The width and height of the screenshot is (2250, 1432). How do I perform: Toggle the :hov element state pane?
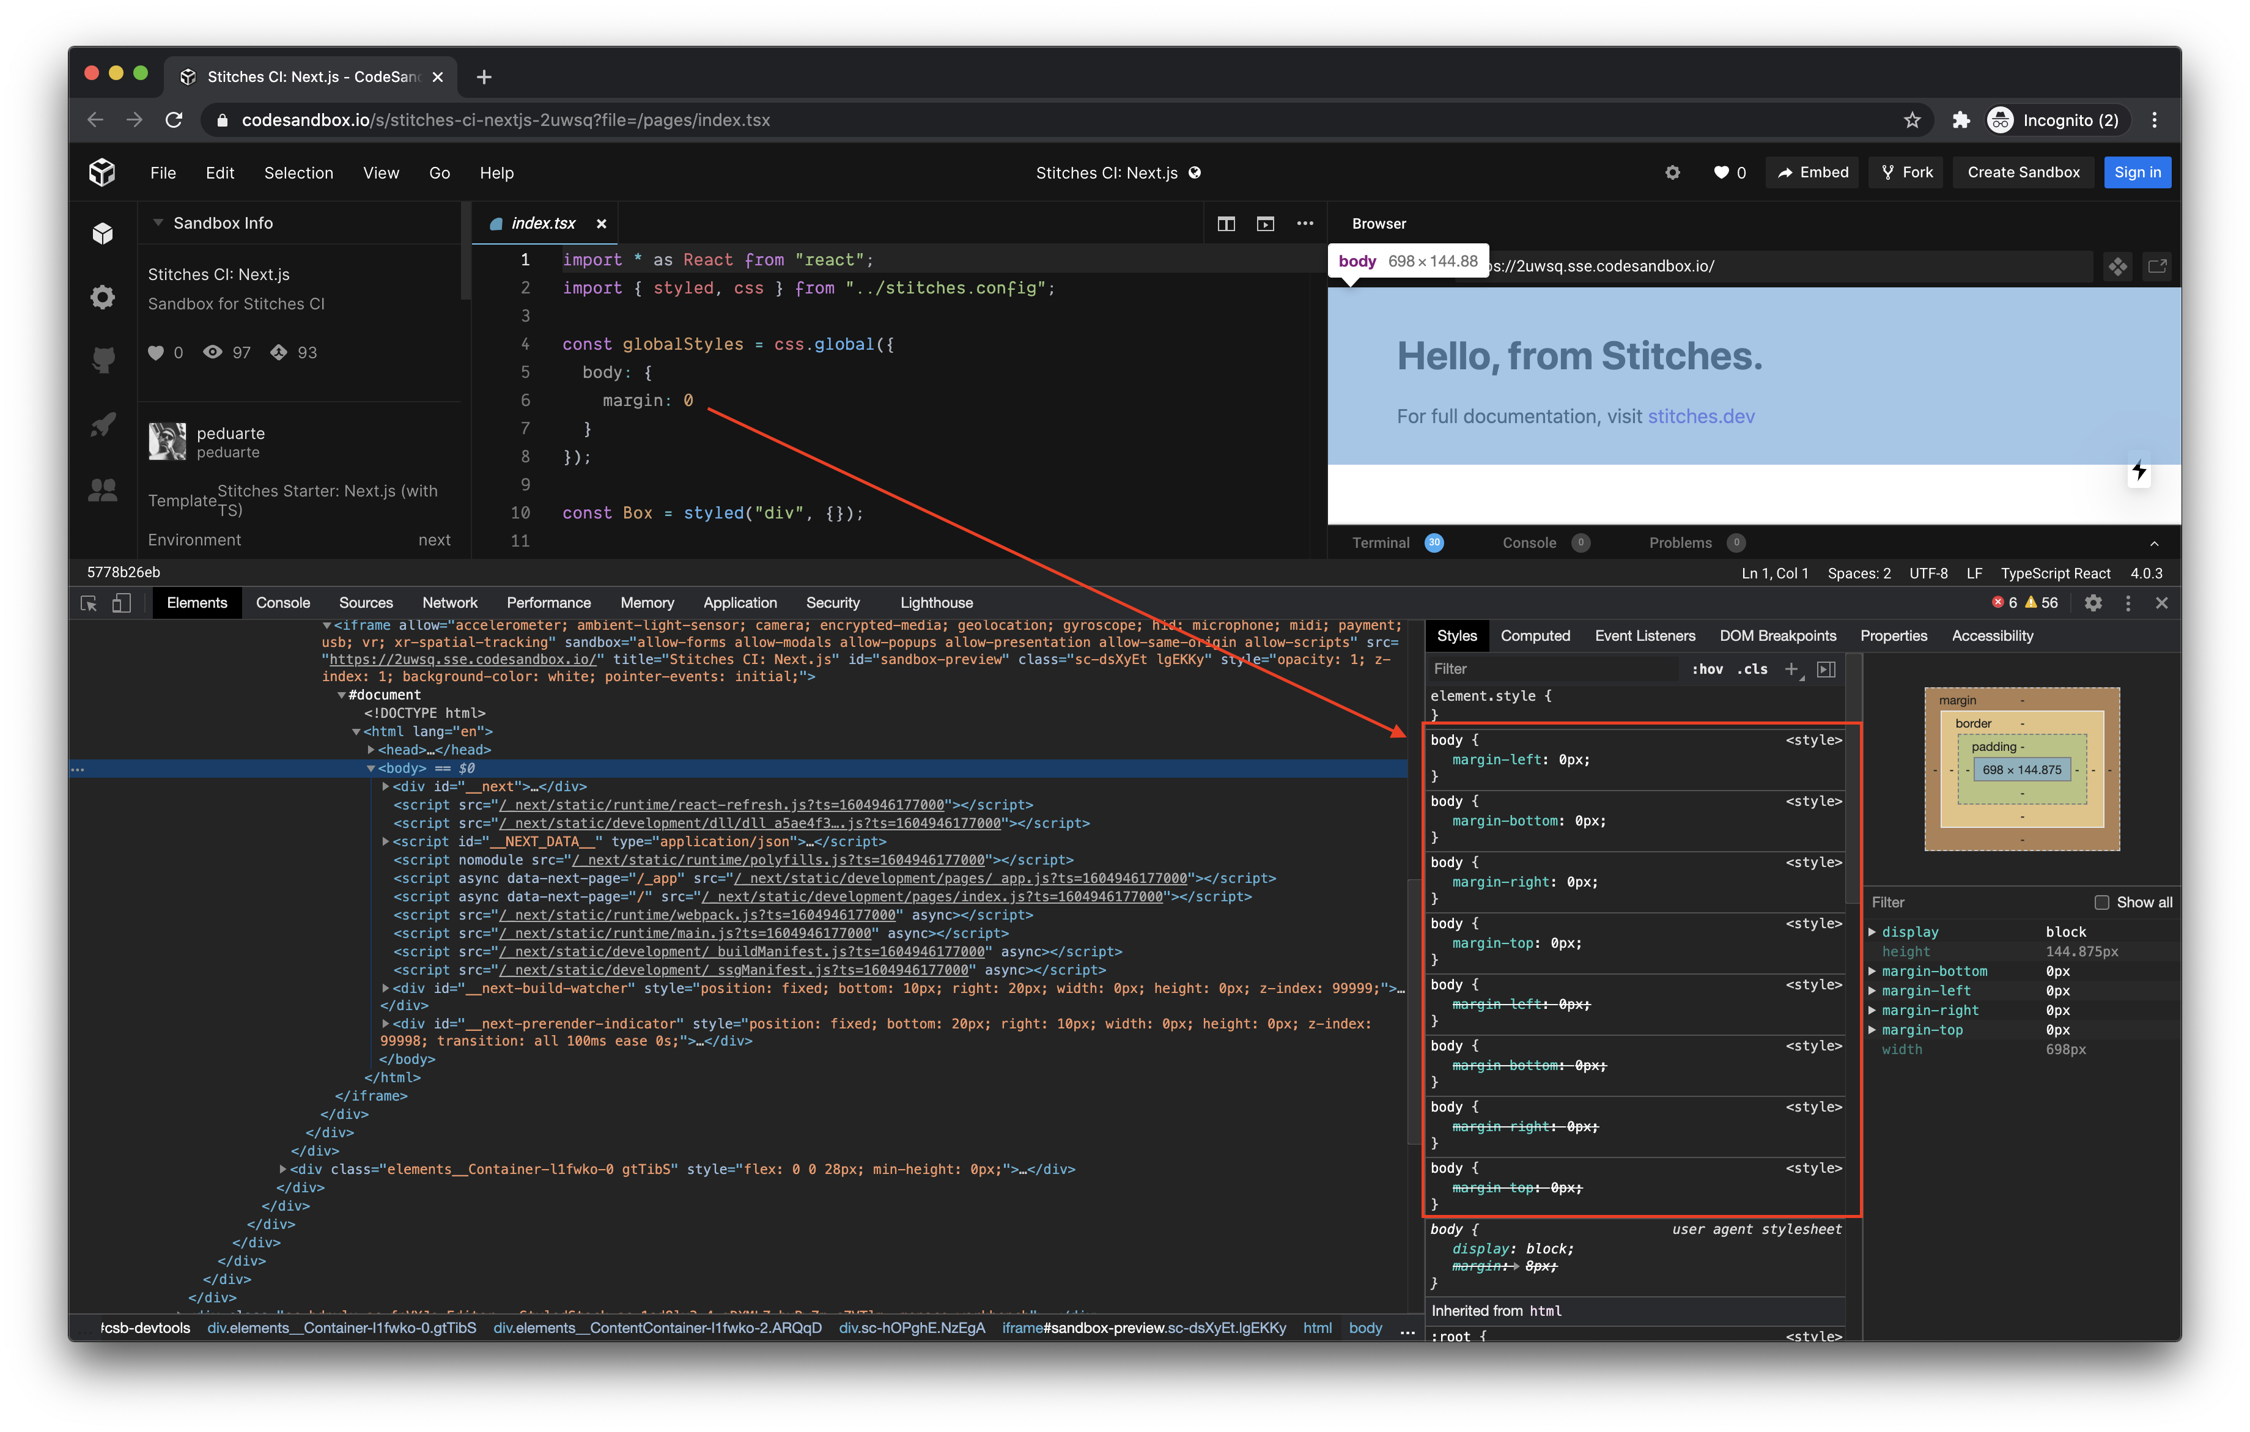click(1707, 670)
